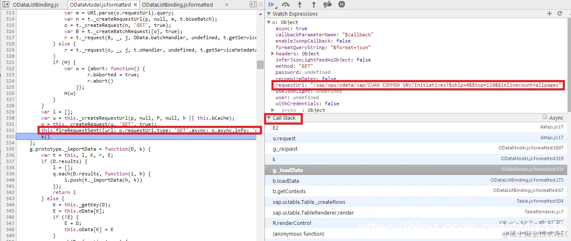Click the method: "GET" property
571x241 pixels.
(x=294, y=66)
